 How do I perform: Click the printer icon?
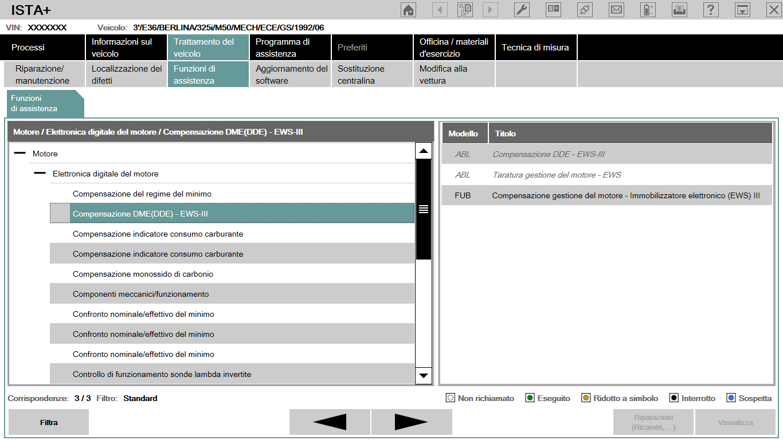pos(679,10)
